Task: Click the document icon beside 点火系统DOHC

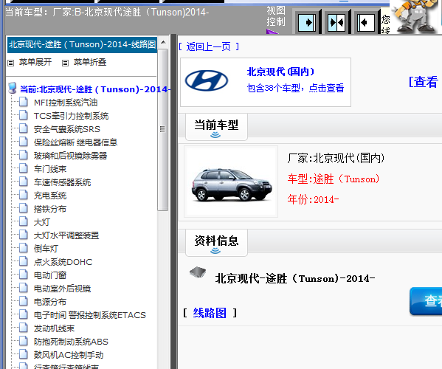Action: coord(24,261)
